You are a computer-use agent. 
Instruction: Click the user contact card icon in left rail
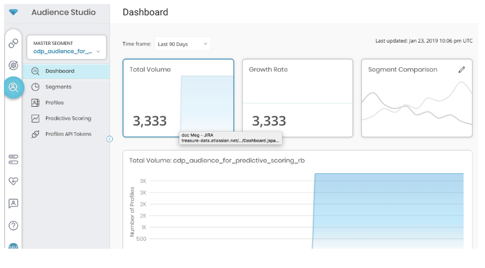(x=13, y=203)
